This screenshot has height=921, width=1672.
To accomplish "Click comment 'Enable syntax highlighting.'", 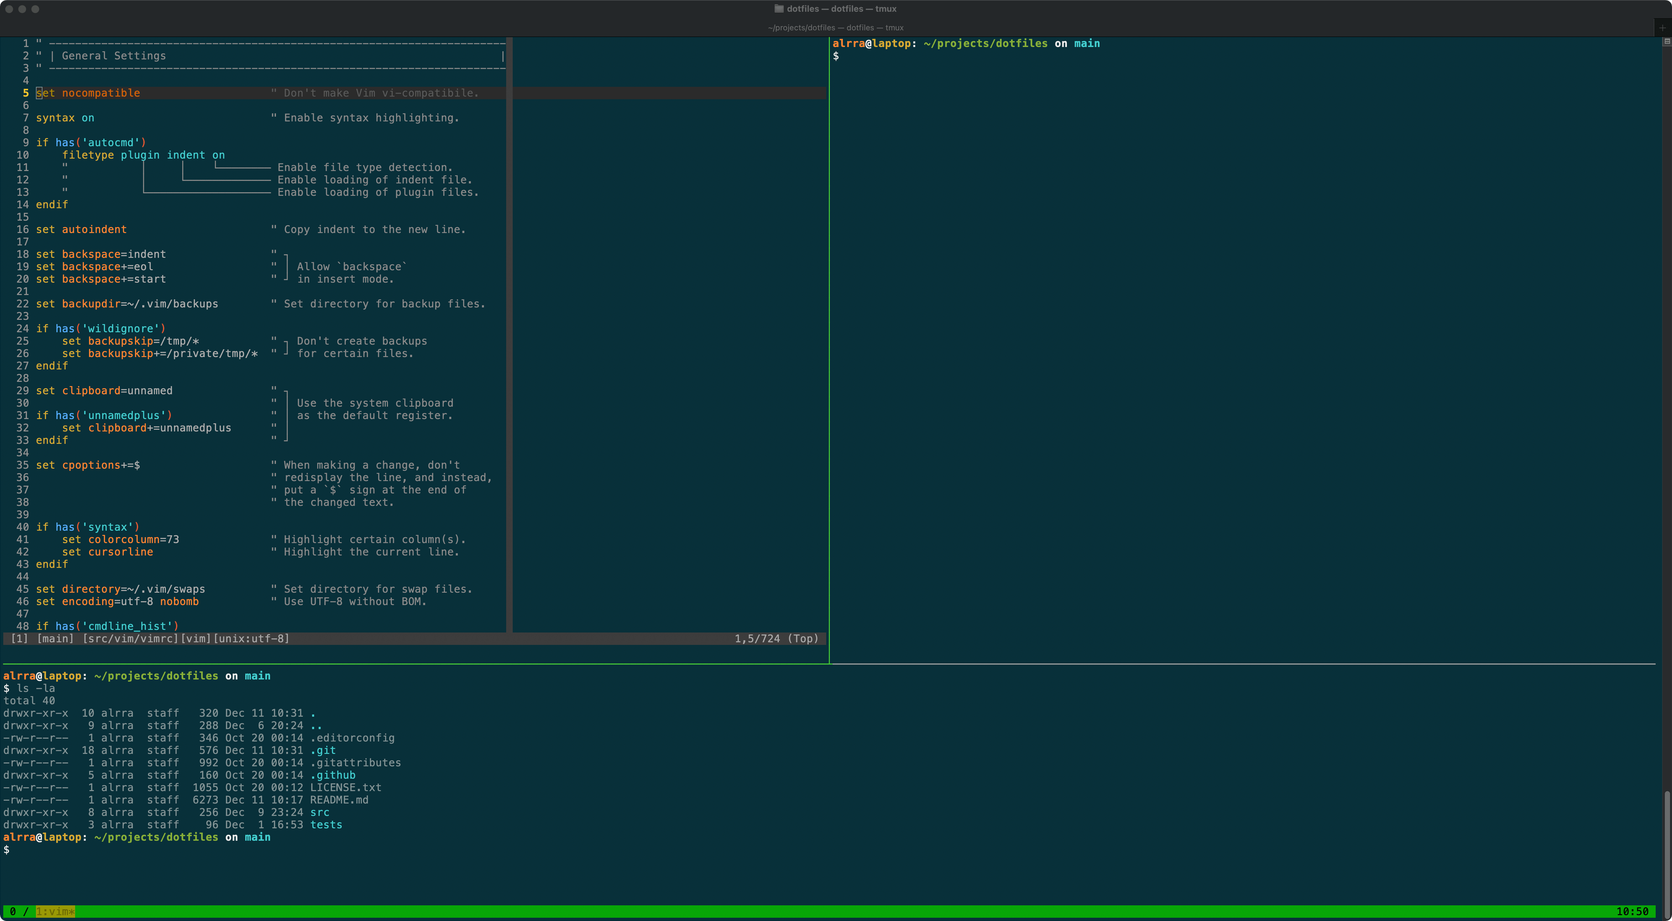I will [x=371, y=118].
